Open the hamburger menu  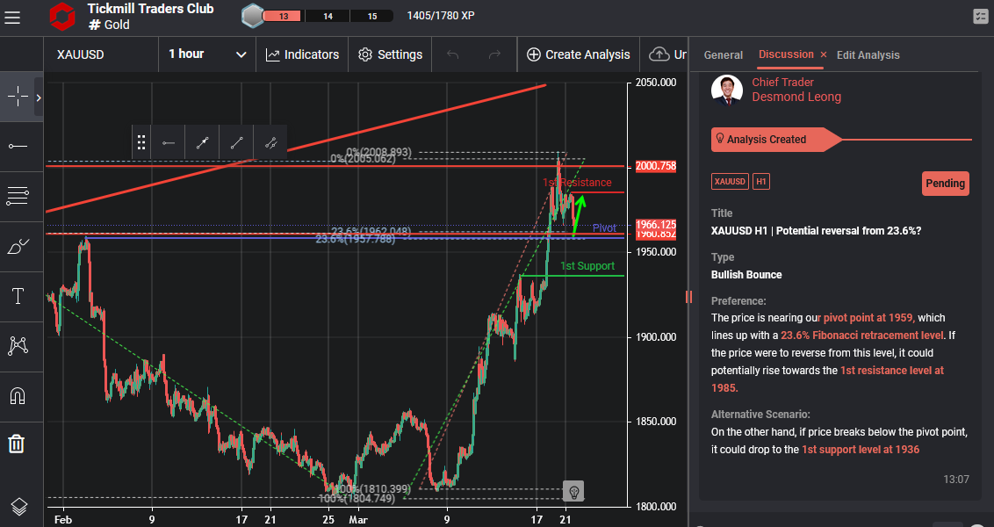pos(12,17)
